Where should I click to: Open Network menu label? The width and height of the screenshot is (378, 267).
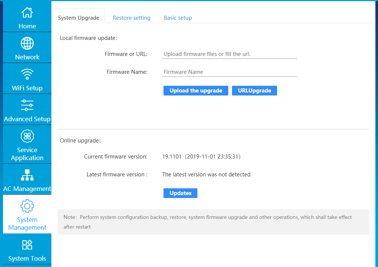[27, 57]
